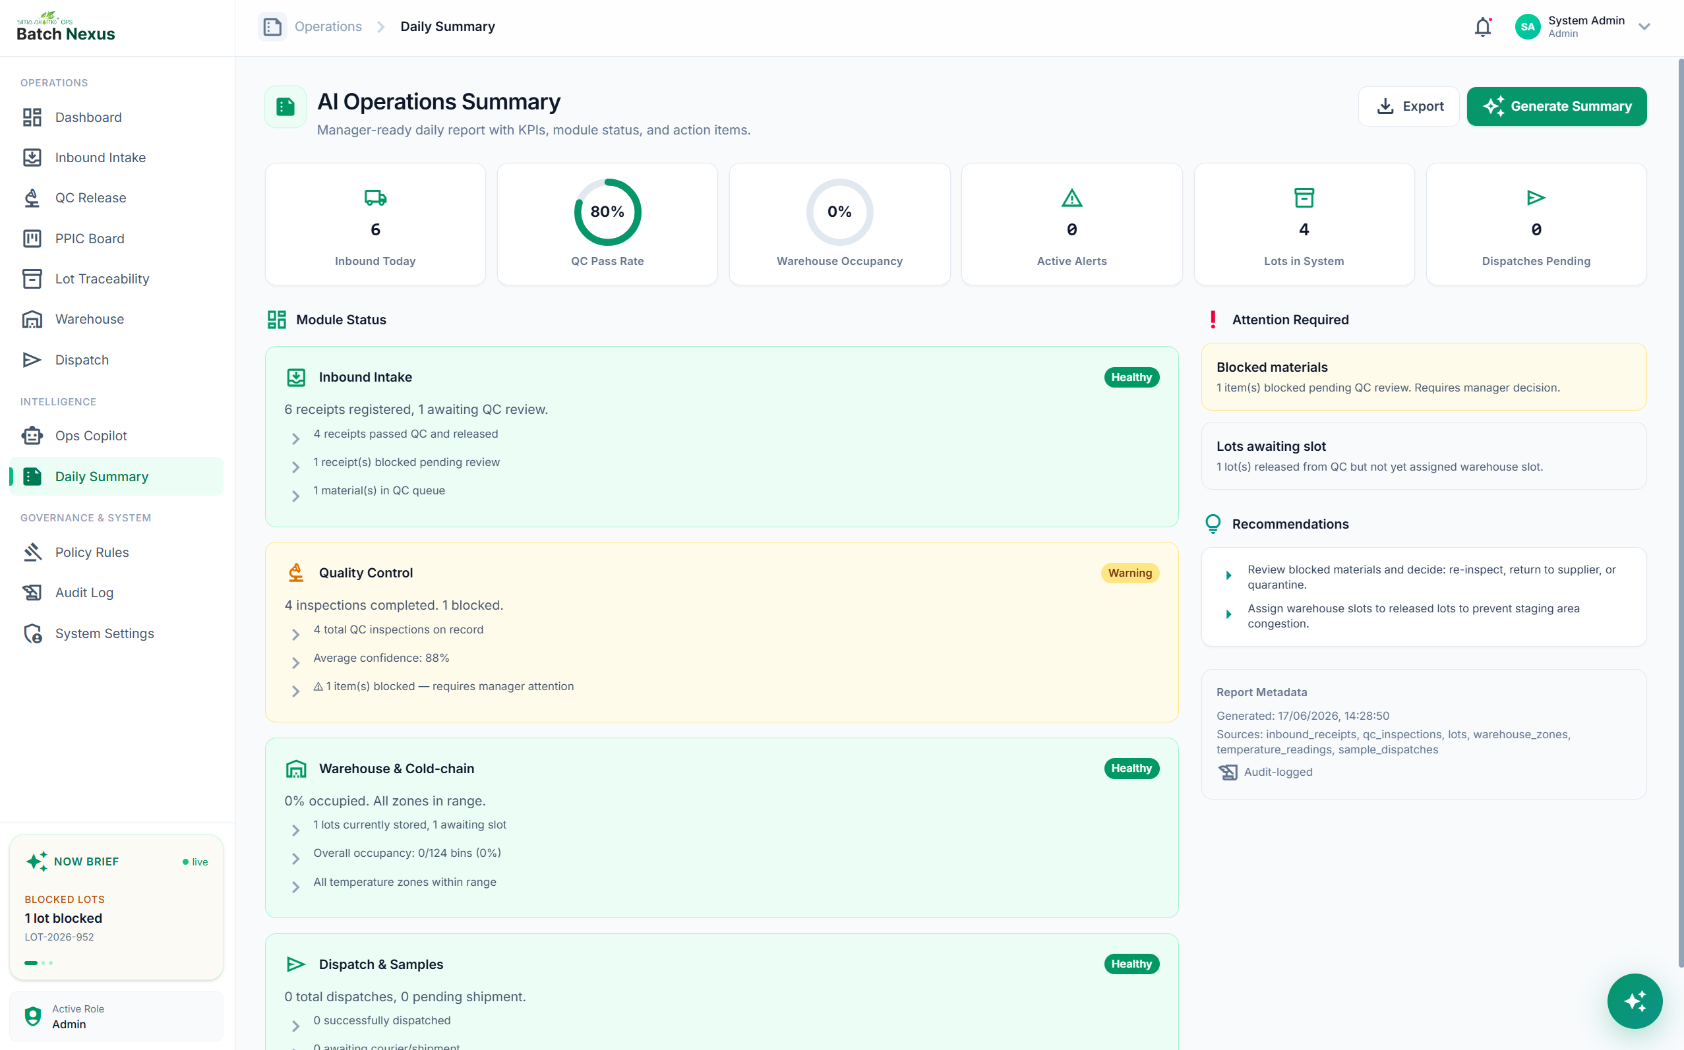Go to QC Release page
This screenshot has width=1684, height=1050.
coord(116,198)
